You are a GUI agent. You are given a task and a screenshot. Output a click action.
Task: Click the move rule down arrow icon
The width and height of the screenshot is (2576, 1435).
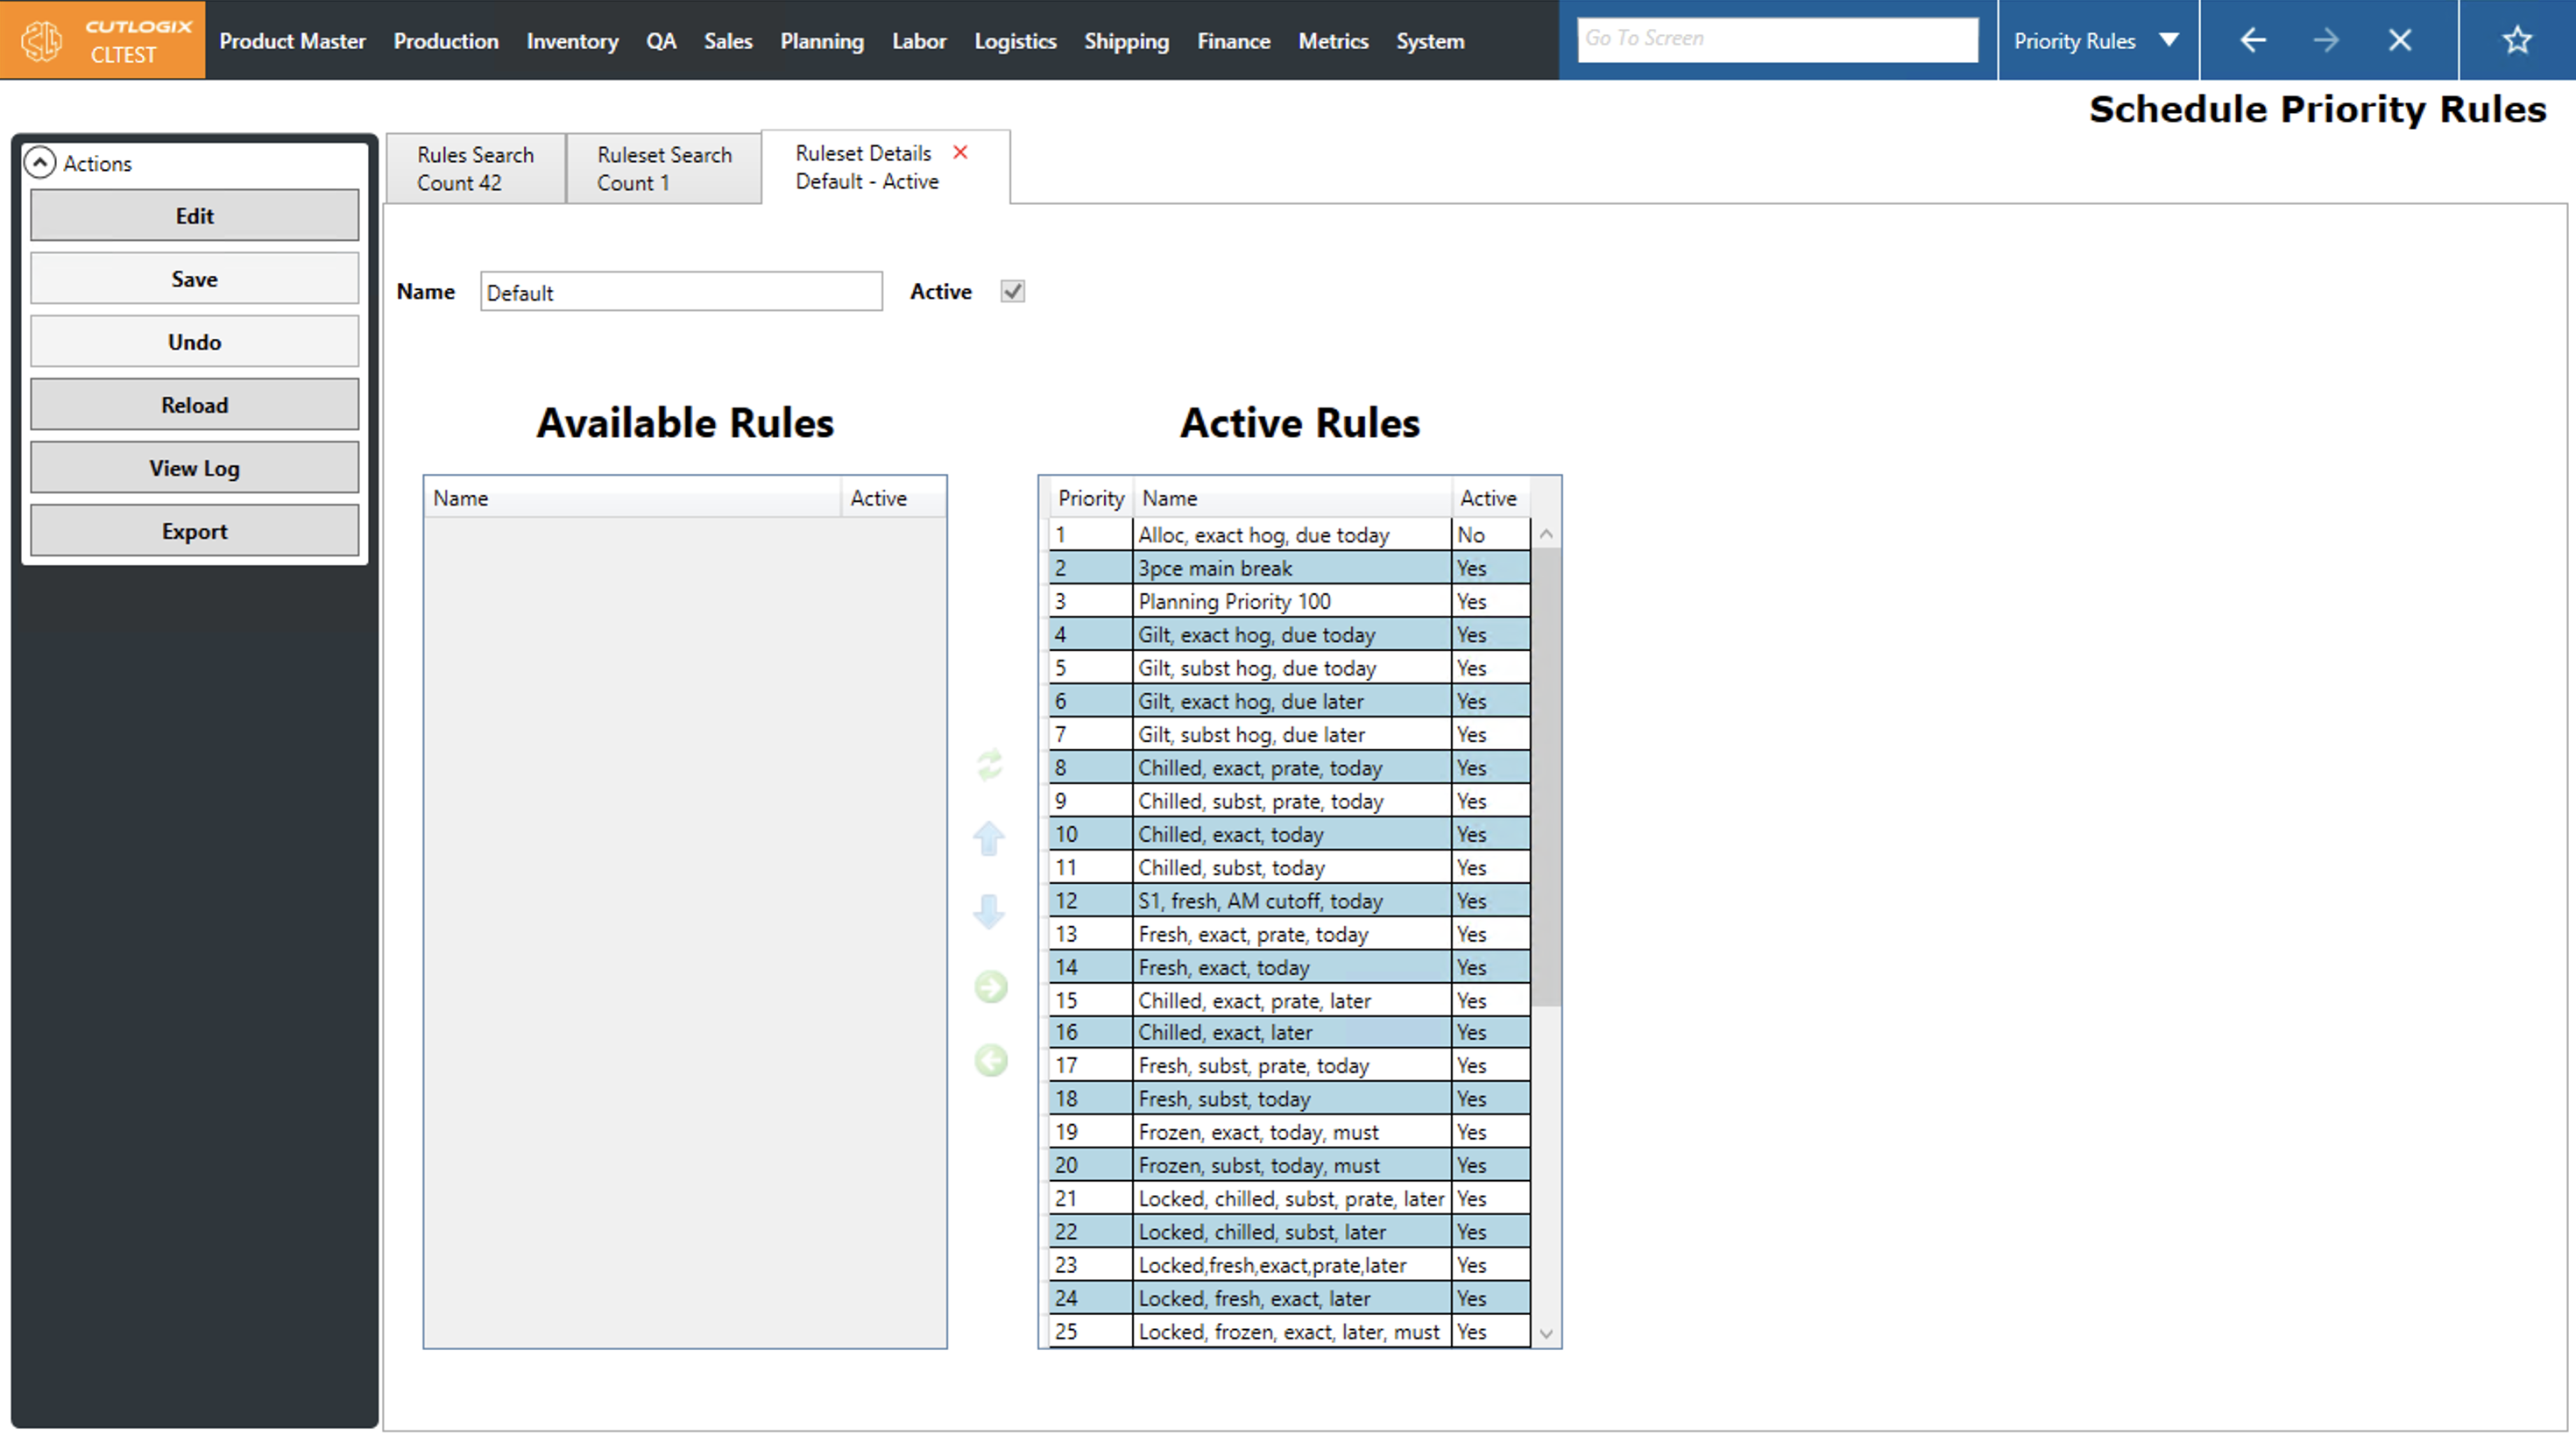[x=989, y=911]
